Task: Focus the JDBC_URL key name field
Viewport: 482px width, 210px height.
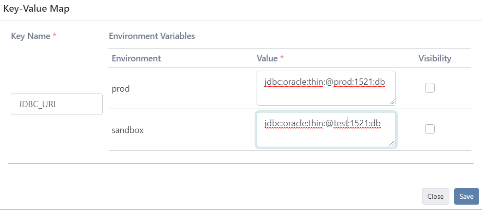Action: [56, 104]
